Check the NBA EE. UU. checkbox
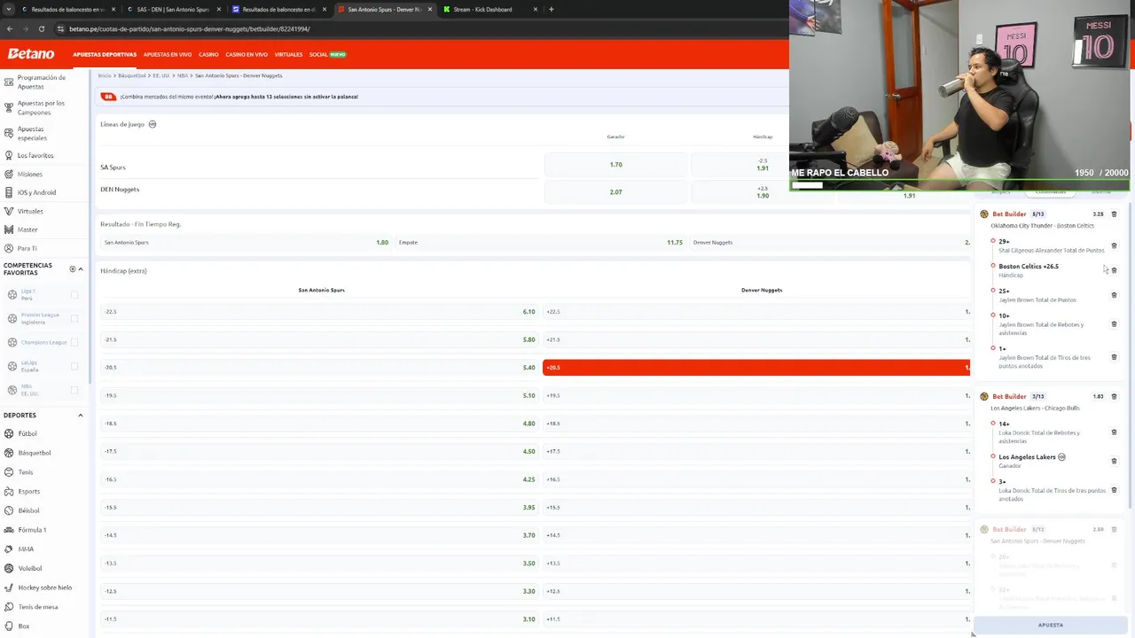The image size is (1135, 638). (74, 390)
